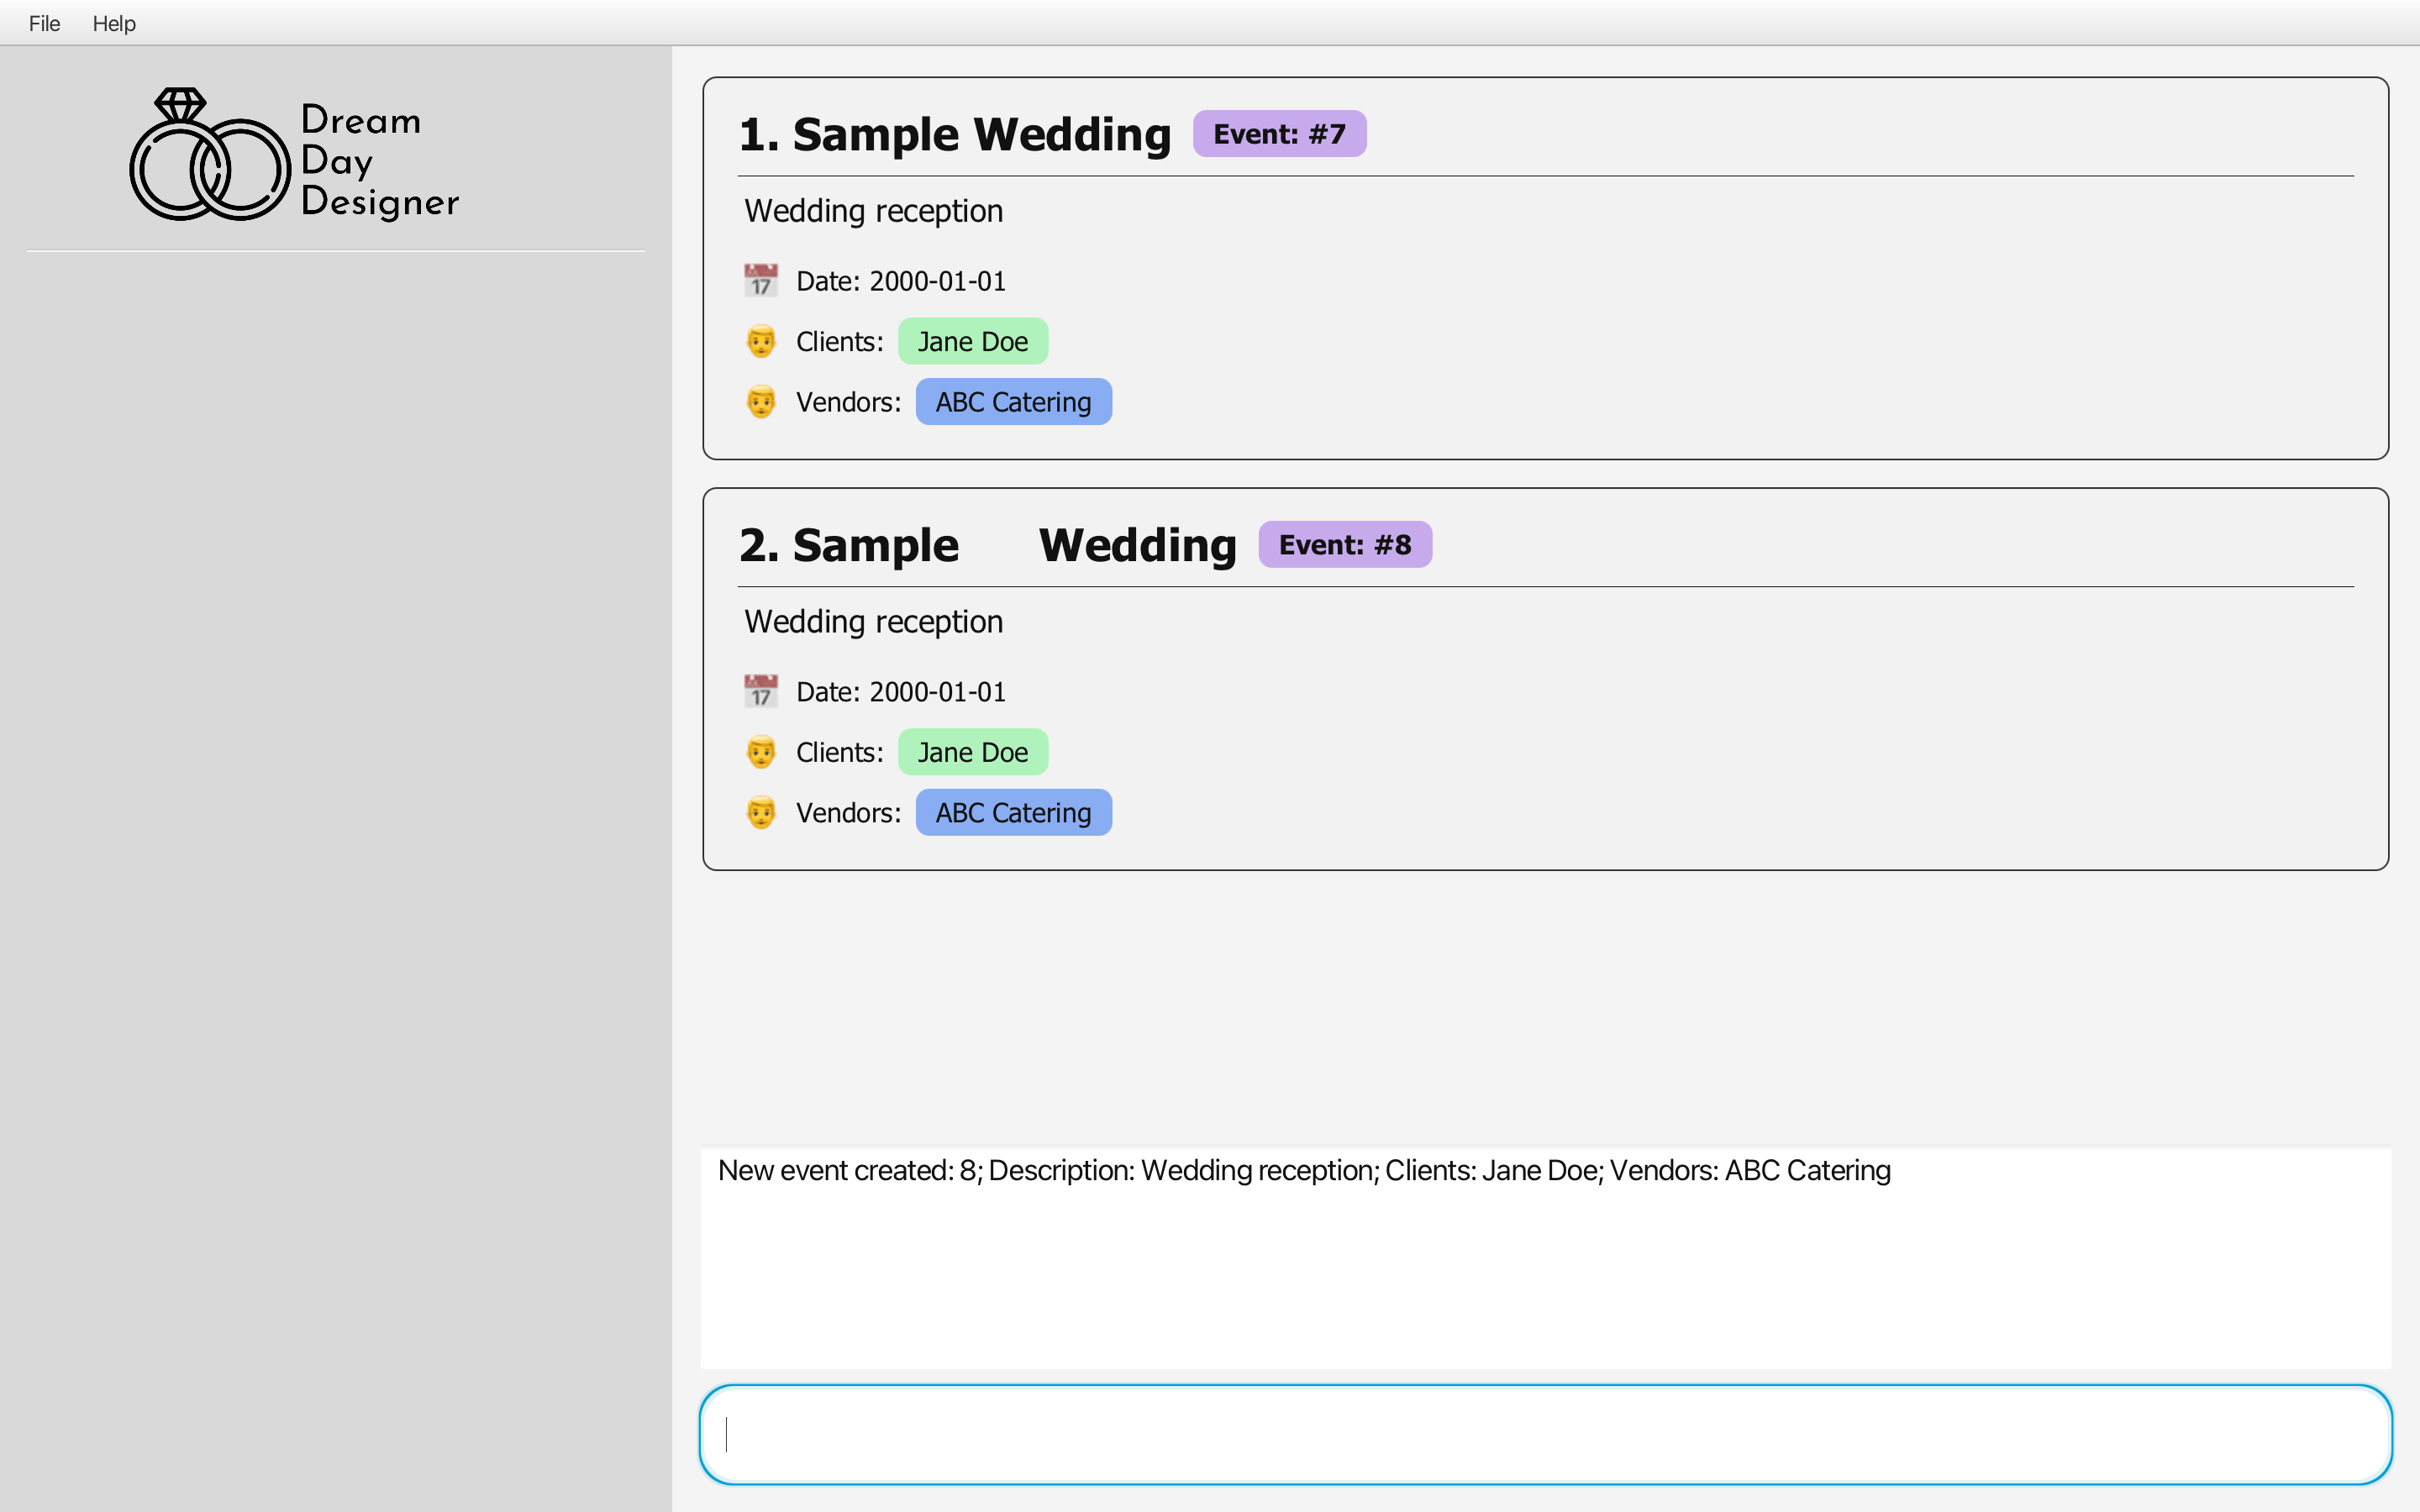The width and height of the screenshot is (2420, 1512).
Task: Click 'Clients:' label in Event #8 card
Action: pos(840,752)
